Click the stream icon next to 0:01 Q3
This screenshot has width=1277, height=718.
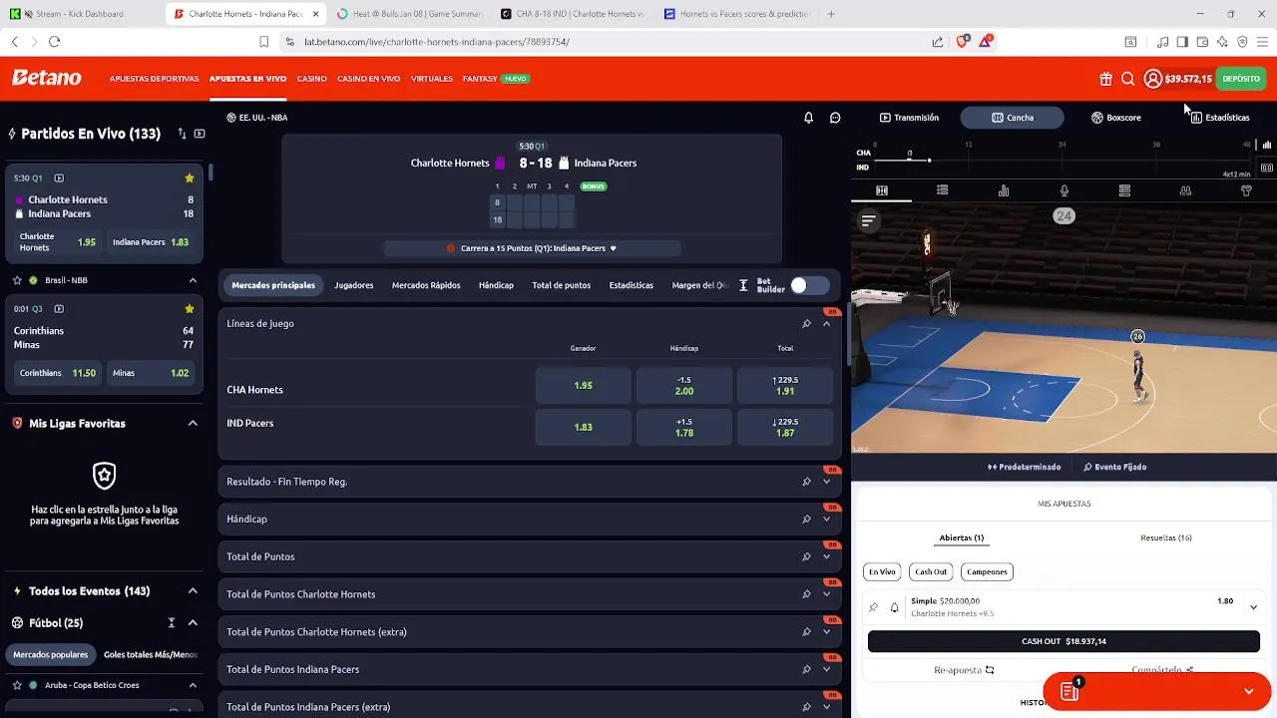pyautogui.click(x=59, y=309)
